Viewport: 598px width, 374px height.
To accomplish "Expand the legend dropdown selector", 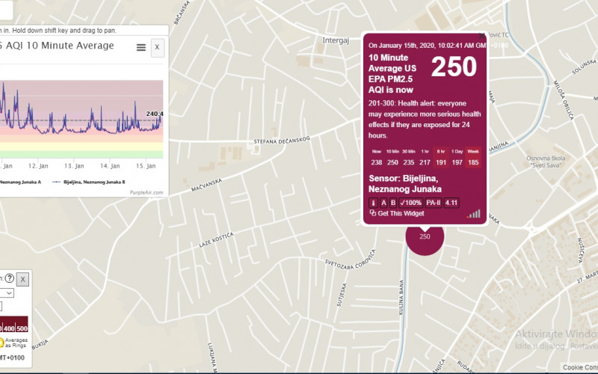I will tap(7, 293).
